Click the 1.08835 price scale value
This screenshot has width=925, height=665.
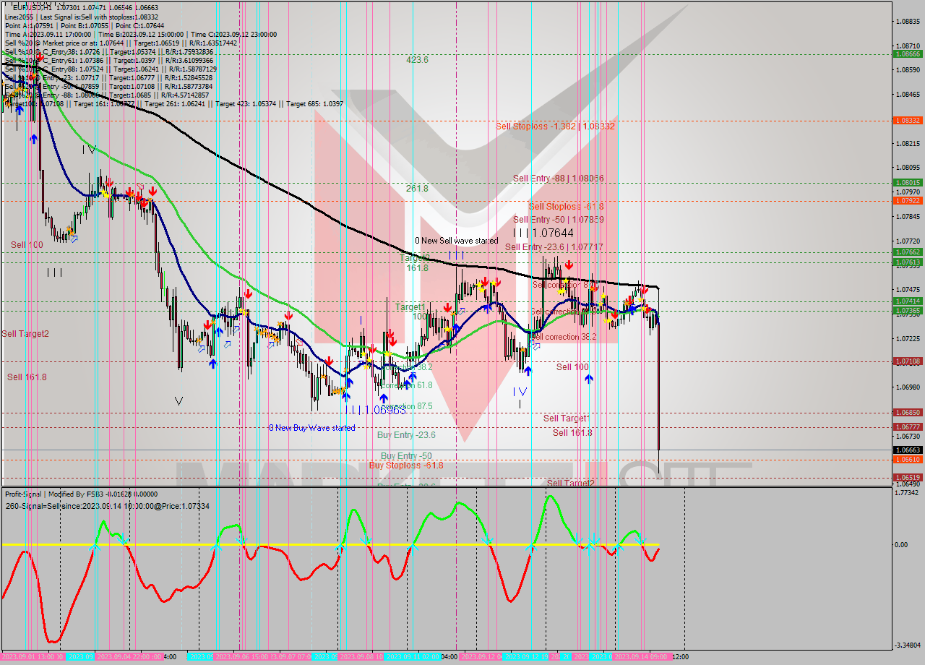click(x=907, y=21)
